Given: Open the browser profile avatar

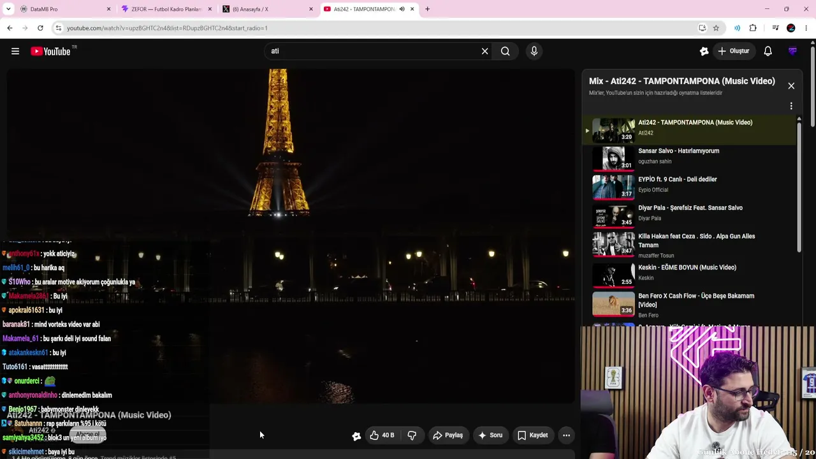Looking at the screenshot, I should click(x=791, y=28).
